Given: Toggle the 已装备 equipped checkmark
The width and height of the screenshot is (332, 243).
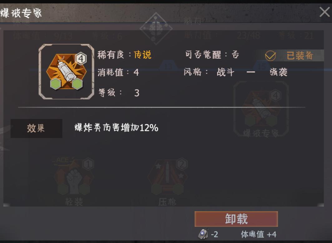Looking at the screenshot, I should [x=271, y=56].
